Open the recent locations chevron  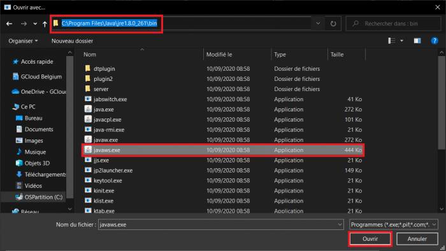35,24
